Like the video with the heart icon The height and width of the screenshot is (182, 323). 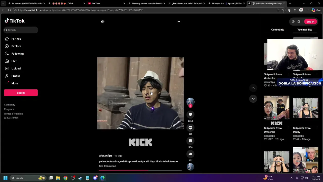point(190,115)
